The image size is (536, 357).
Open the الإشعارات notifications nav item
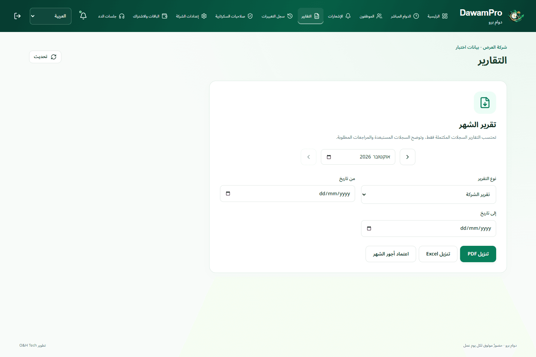[339, 16]
